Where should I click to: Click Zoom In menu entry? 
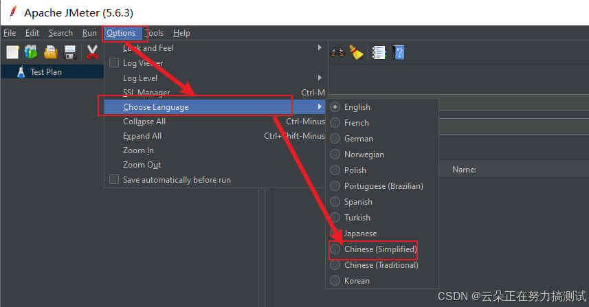(214, 150)
